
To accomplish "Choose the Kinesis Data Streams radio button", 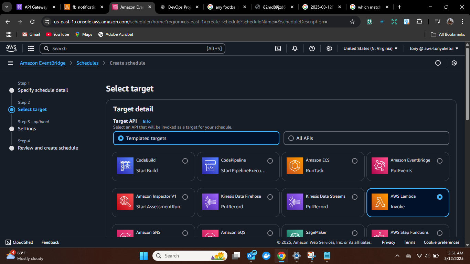I will coord(355,197).
